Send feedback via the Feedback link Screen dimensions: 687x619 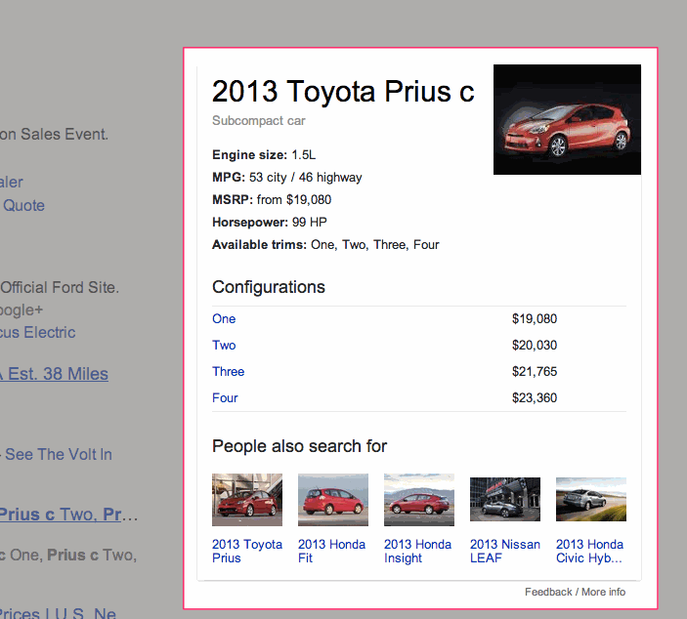pos(548,592)
